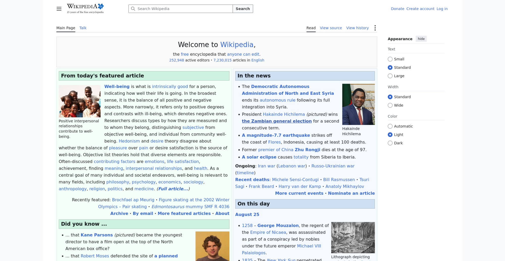
Task: Select Large text size
Action: click(390, 76)
